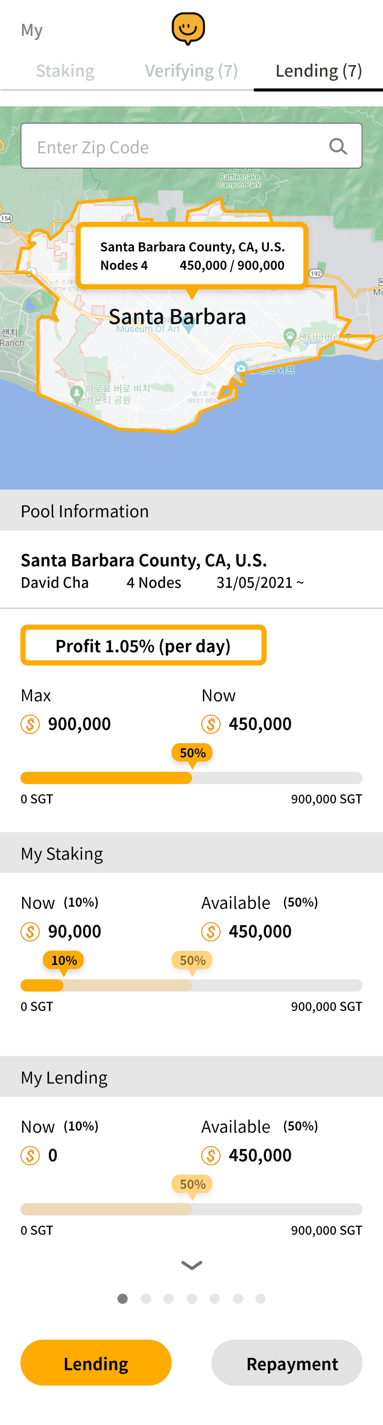Open the Verifying (7) tab

(x=191, y=71)
